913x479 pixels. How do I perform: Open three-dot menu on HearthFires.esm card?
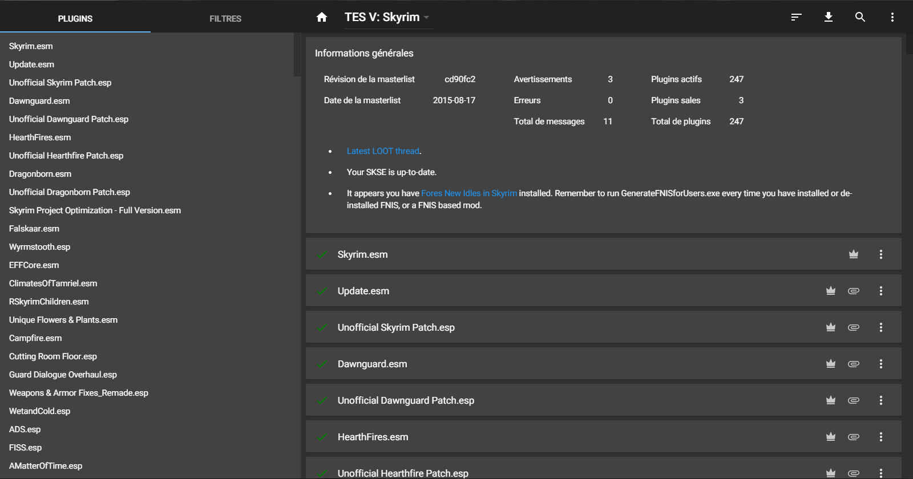pos(881,437)
